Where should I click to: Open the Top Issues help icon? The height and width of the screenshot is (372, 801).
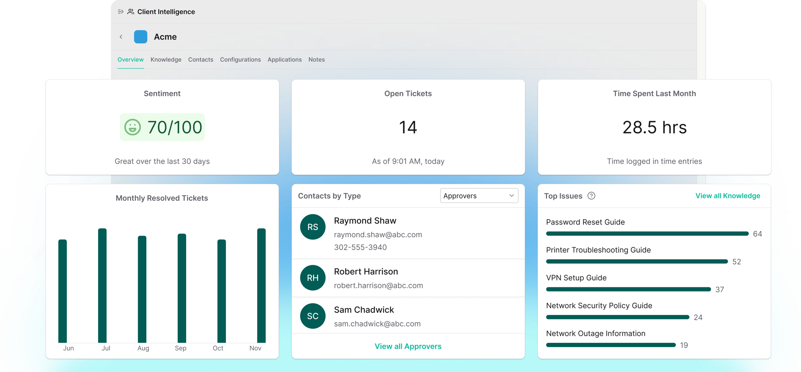point(592,196)
